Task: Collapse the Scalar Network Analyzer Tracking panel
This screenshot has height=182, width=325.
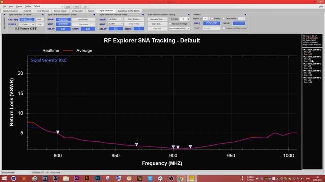Action: [x=189, y=15]
